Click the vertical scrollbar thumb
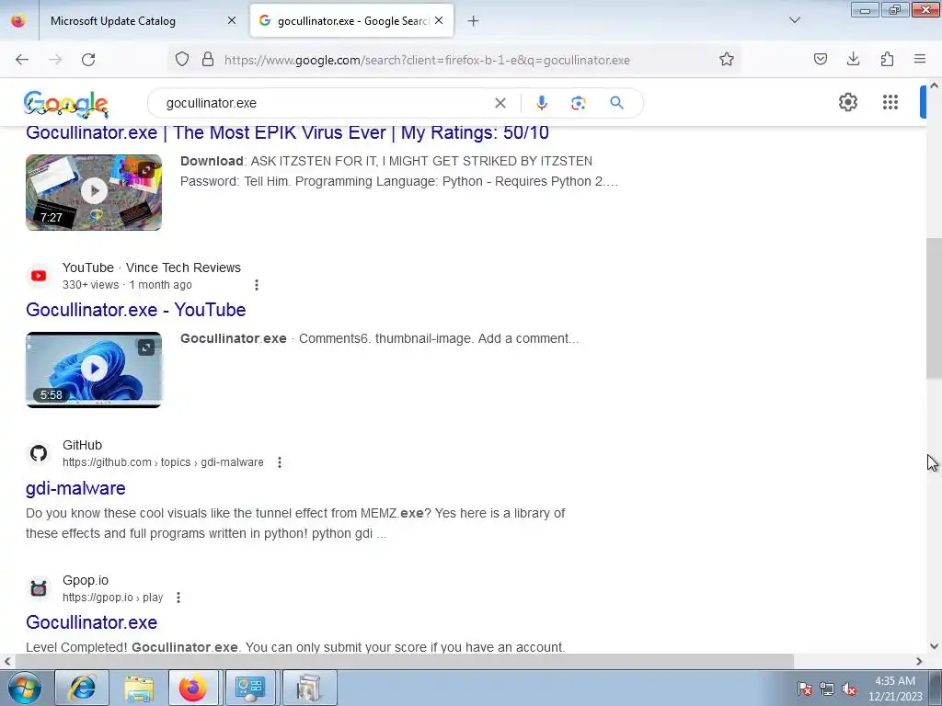 [934, 309]
